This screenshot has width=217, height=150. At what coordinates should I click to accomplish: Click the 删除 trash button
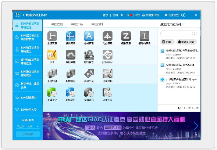click(167, 42)
